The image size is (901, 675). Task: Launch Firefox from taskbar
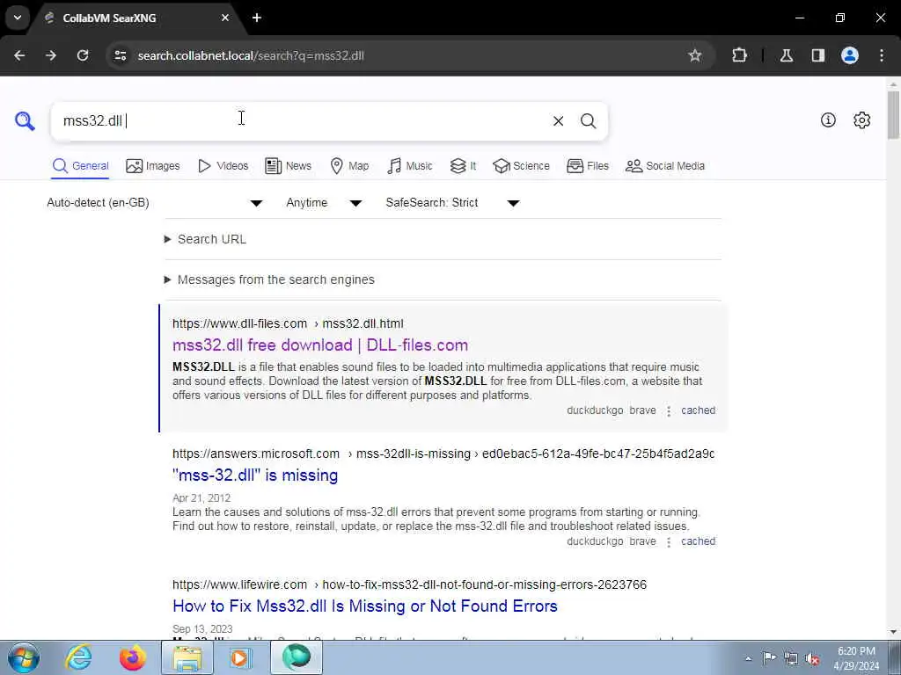[x=132, y=657]
